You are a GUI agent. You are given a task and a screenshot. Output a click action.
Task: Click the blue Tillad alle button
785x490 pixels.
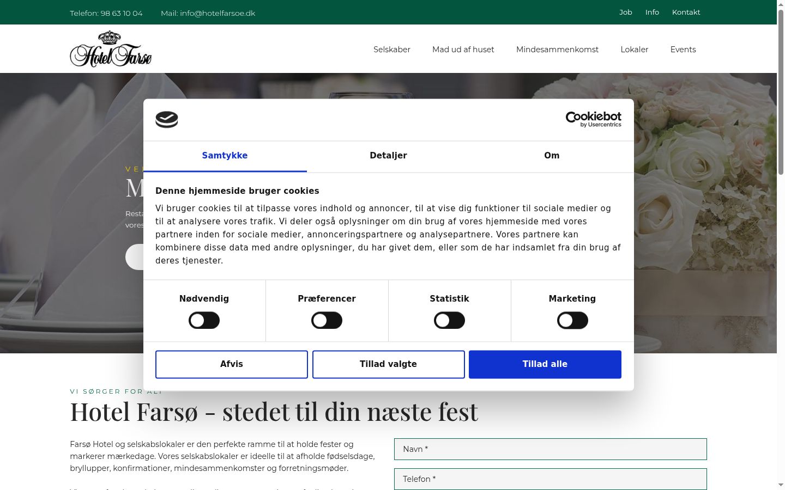pyautogui.click(x=545, y=364)
